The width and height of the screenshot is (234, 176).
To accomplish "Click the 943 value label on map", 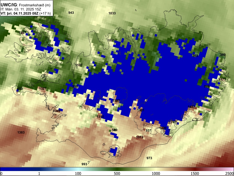I will [71, 13].
